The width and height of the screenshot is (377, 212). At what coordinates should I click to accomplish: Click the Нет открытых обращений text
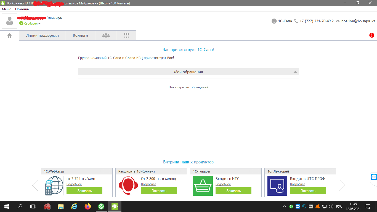(x=189, y=87)
